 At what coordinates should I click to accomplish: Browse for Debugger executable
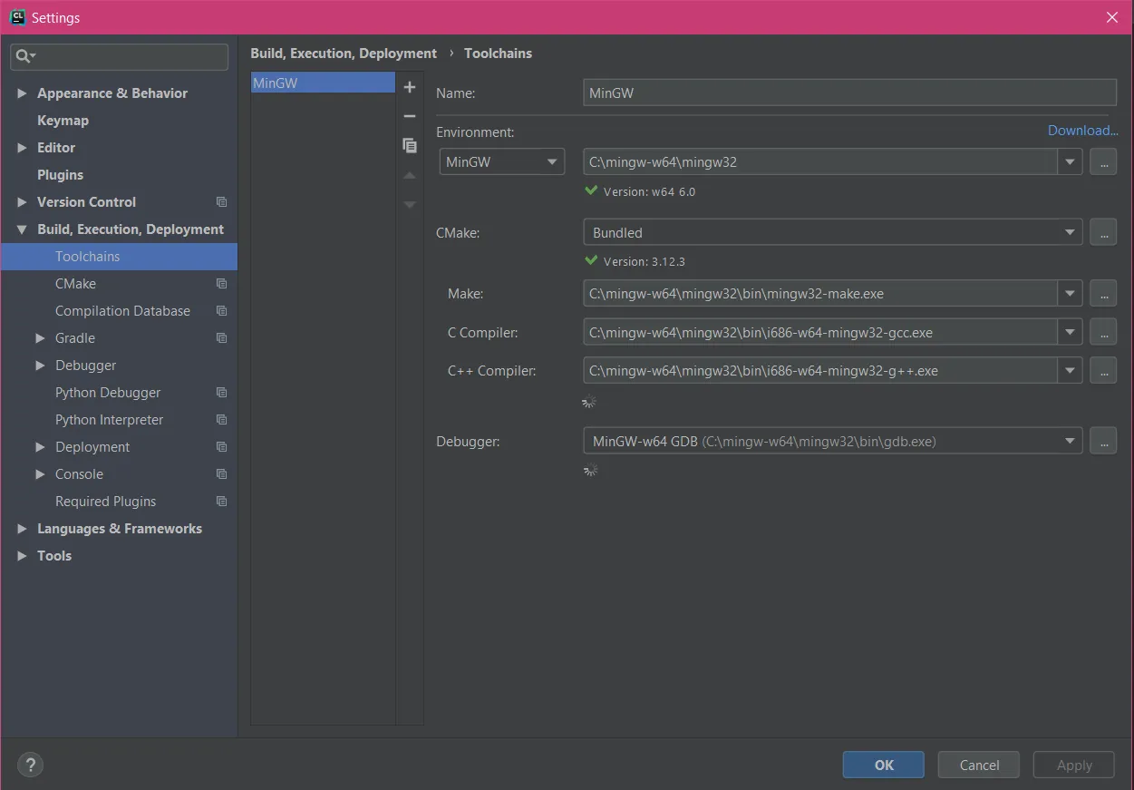click(x=1103, y=441)
